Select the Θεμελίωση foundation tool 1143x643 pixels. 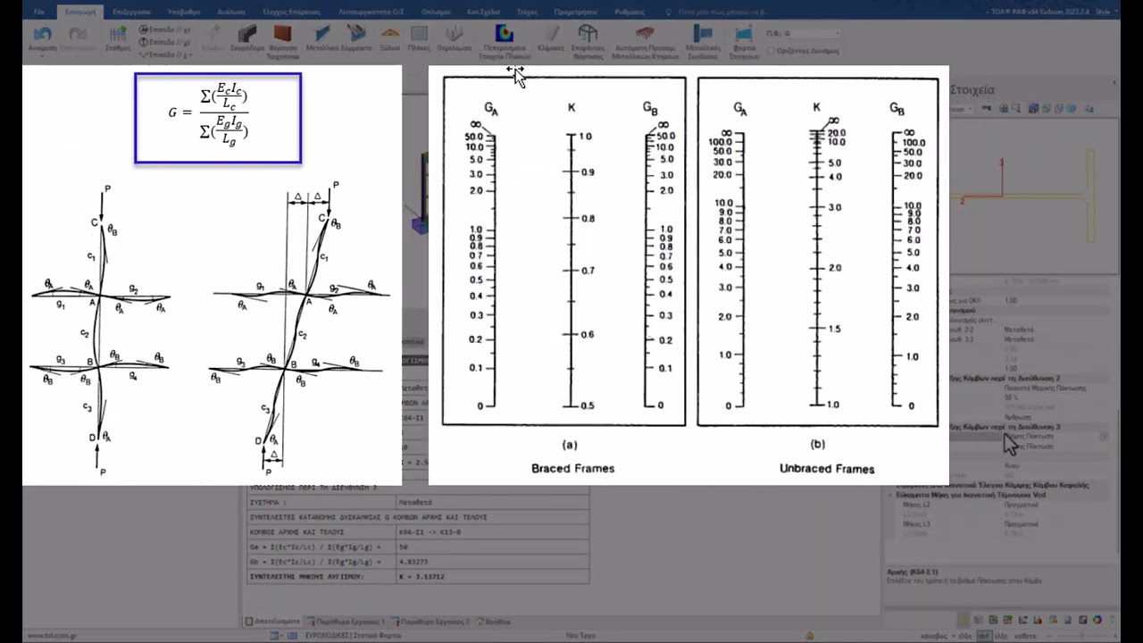tap(455, 38)
